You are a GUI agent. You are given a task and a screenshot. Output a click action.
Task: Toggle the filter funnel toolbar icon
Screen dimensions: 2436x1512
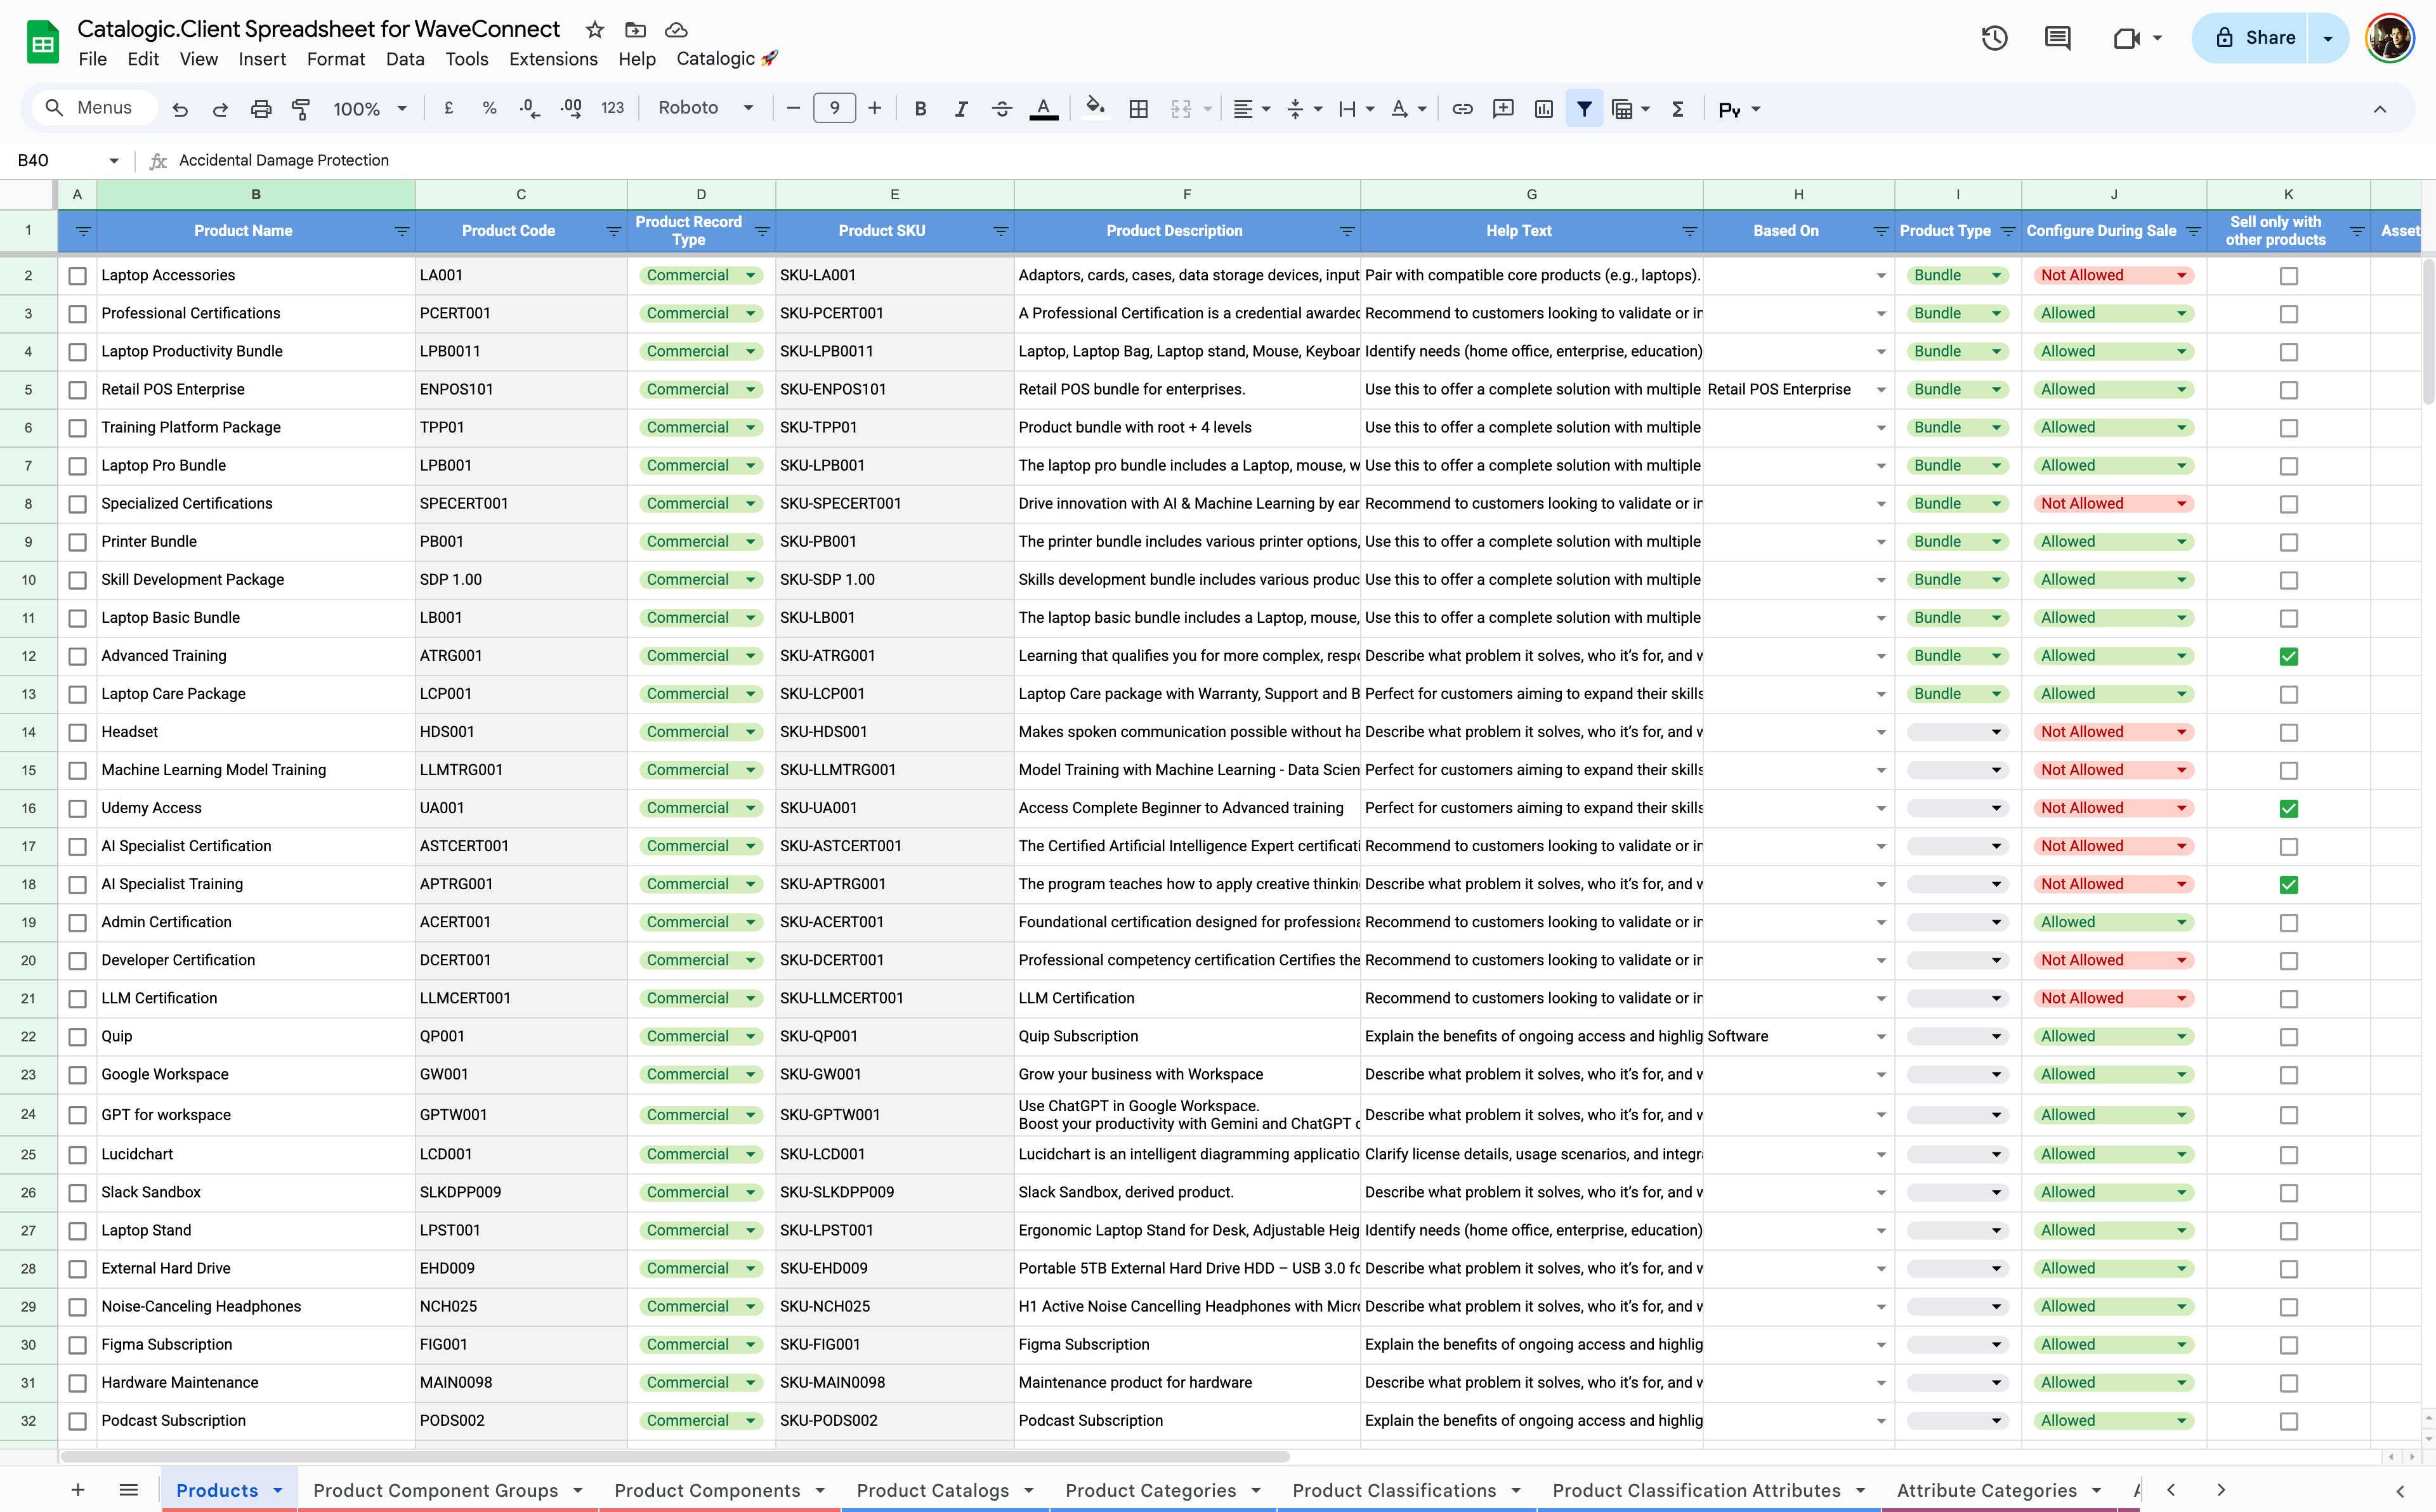[1584, 109]
